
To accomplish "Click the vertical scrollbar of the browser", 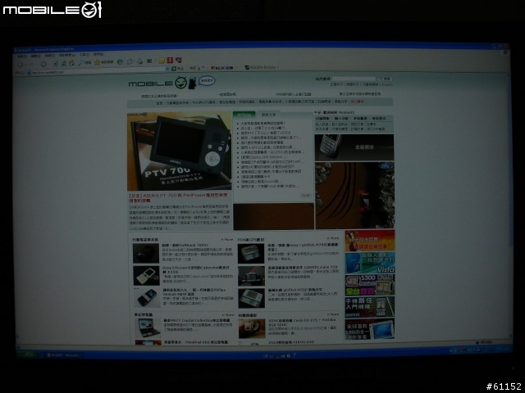I will click(x=510, y=207).
